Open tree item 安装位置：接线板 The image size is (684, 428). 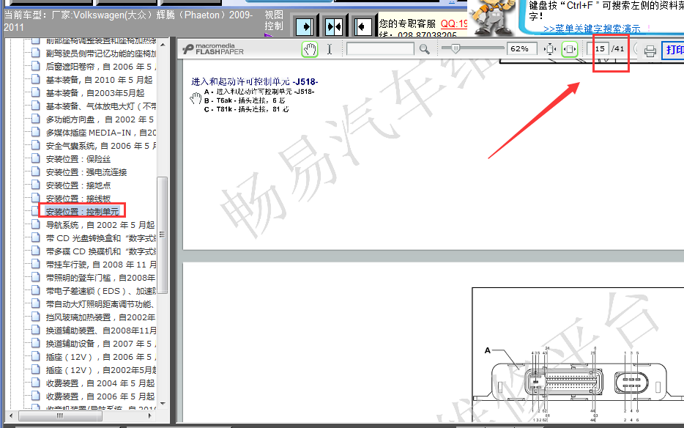78,199
